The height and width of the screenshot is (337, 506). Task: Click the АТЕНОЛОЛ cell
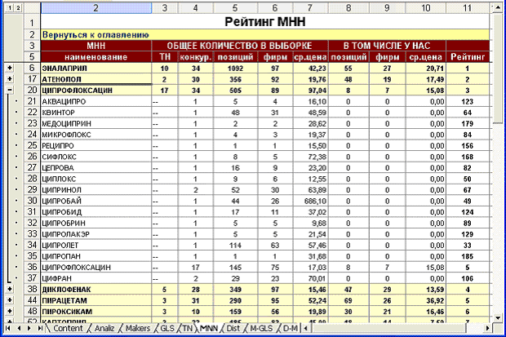click(96, 79)
